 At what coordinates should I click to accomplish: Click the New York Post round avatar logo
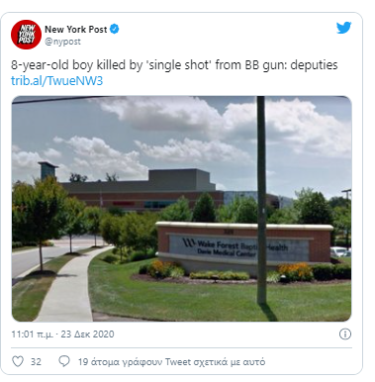click(26, 35)
